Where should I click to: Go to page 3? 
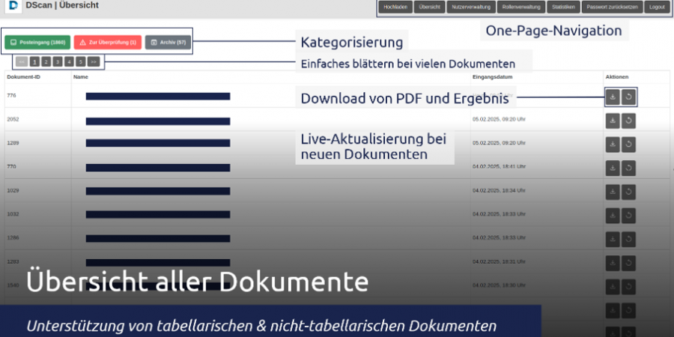point(58,62)
